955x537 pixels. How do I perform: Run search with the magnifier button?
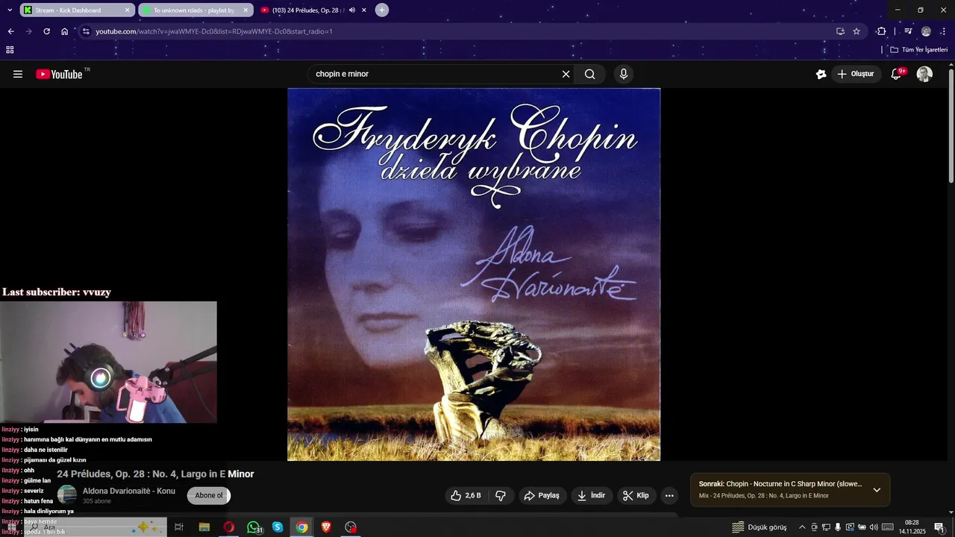(x=590, y=74)
